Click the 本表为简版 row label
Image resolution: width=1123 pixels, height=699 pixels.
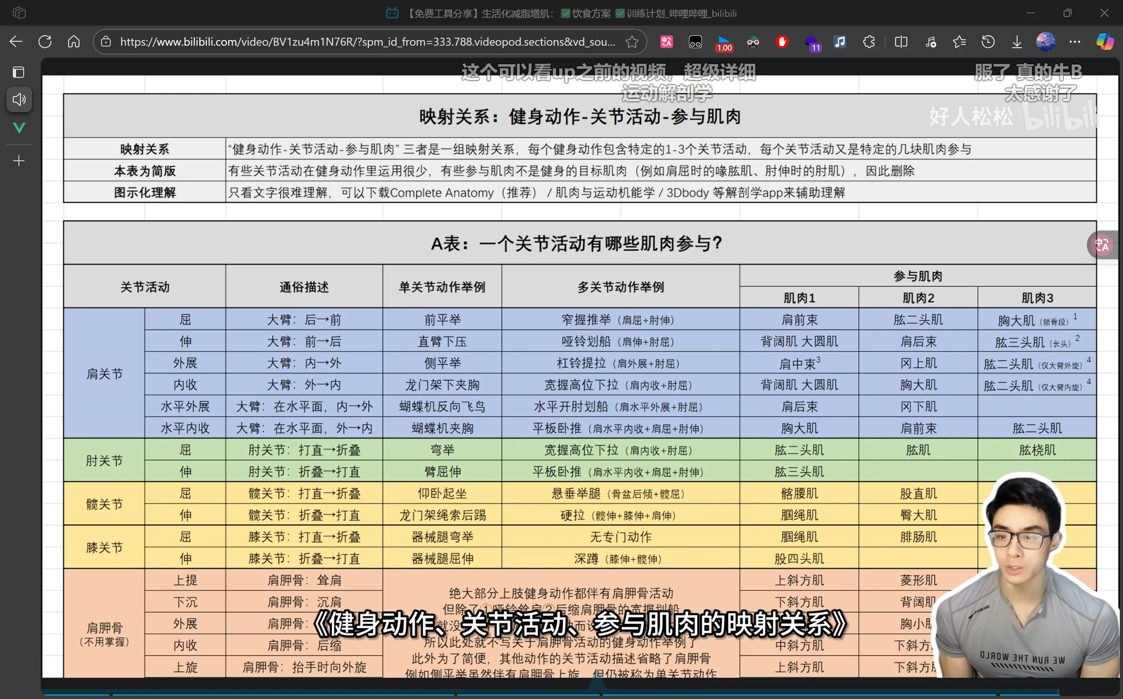point(145,171)
